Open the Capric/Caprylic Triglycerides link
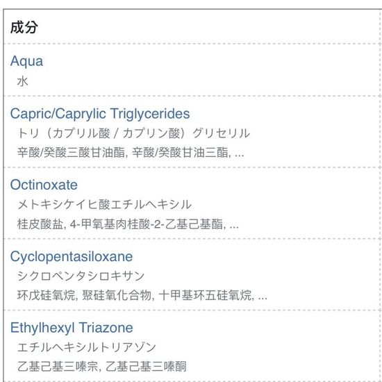Screen dimensions: 382x382 (100, 113)
